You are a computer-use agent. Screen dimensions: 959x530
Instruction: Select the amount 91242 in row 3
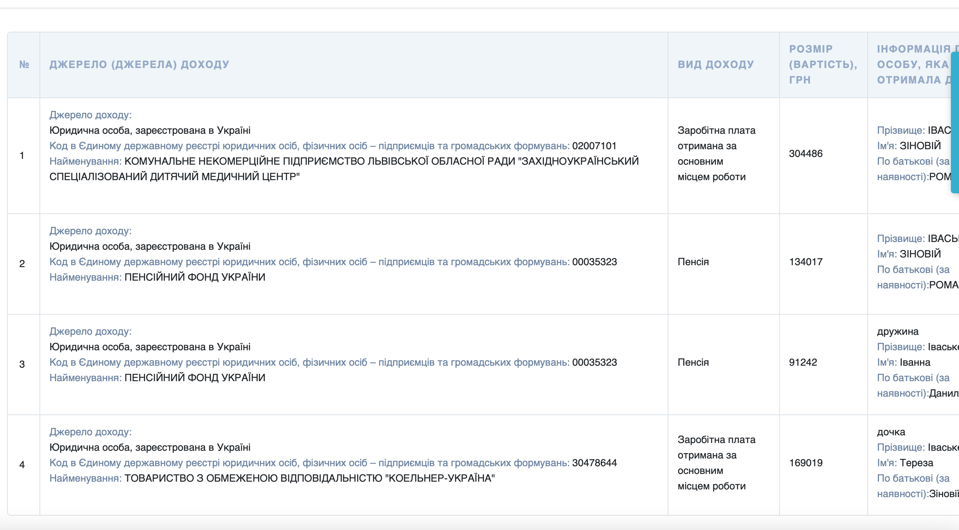coord(803,363)
